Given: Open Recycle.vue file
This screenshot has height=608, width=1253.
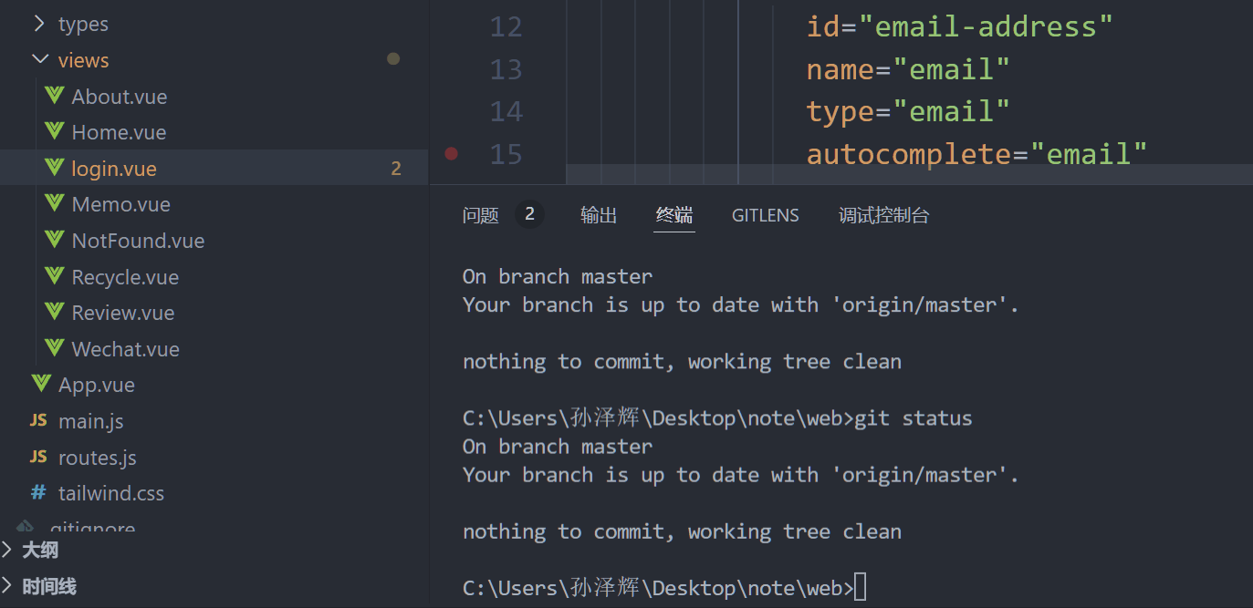Looking at the screenshot, I should pyautogui.click(x=125, y=277).
